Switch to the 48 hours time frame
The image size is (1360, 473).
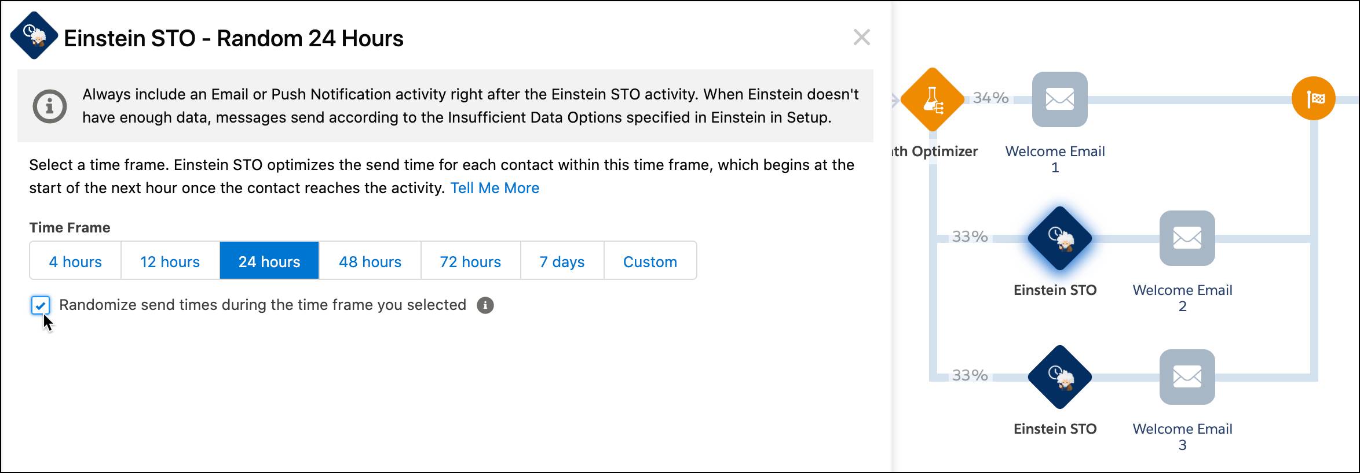pos(370,261)
